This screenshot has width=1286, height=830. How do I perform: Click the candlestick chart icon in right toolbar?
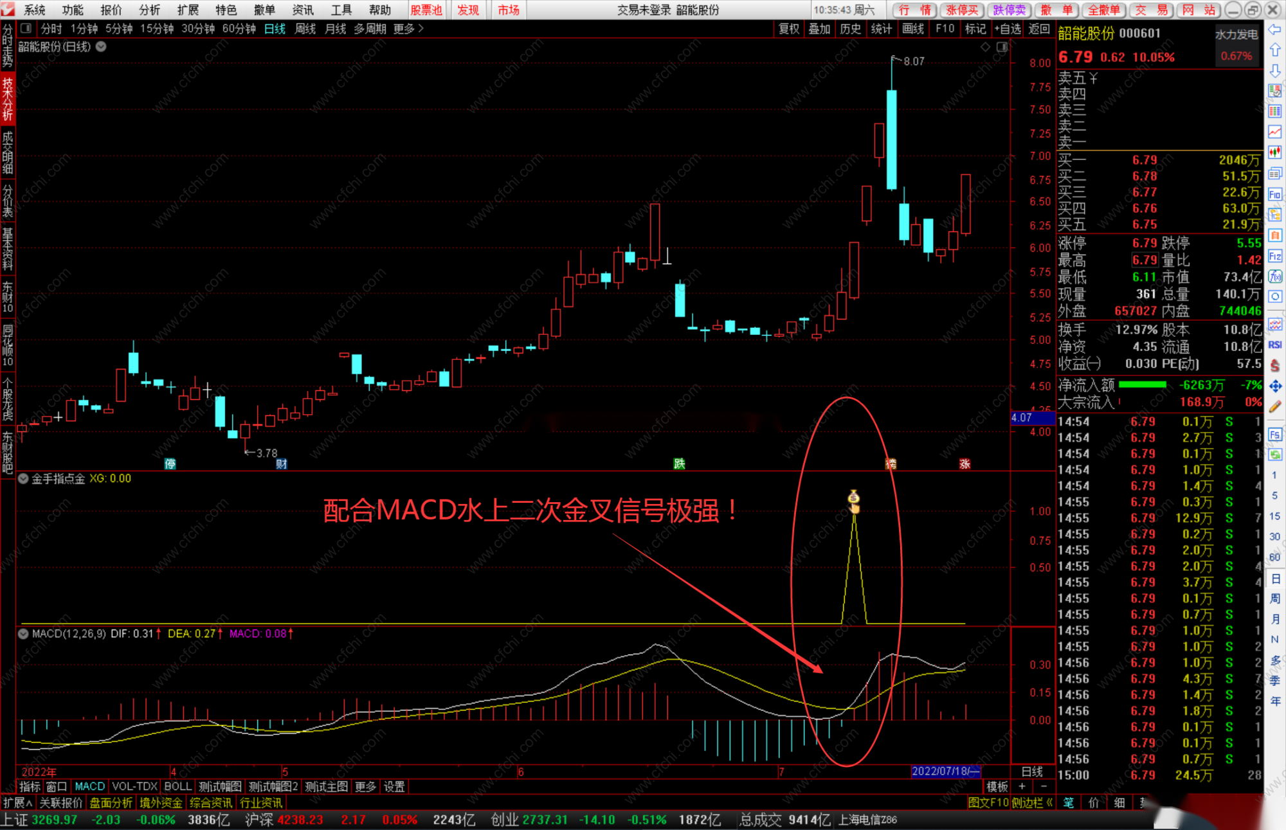pyautogui.click(x=1274, y=152)
